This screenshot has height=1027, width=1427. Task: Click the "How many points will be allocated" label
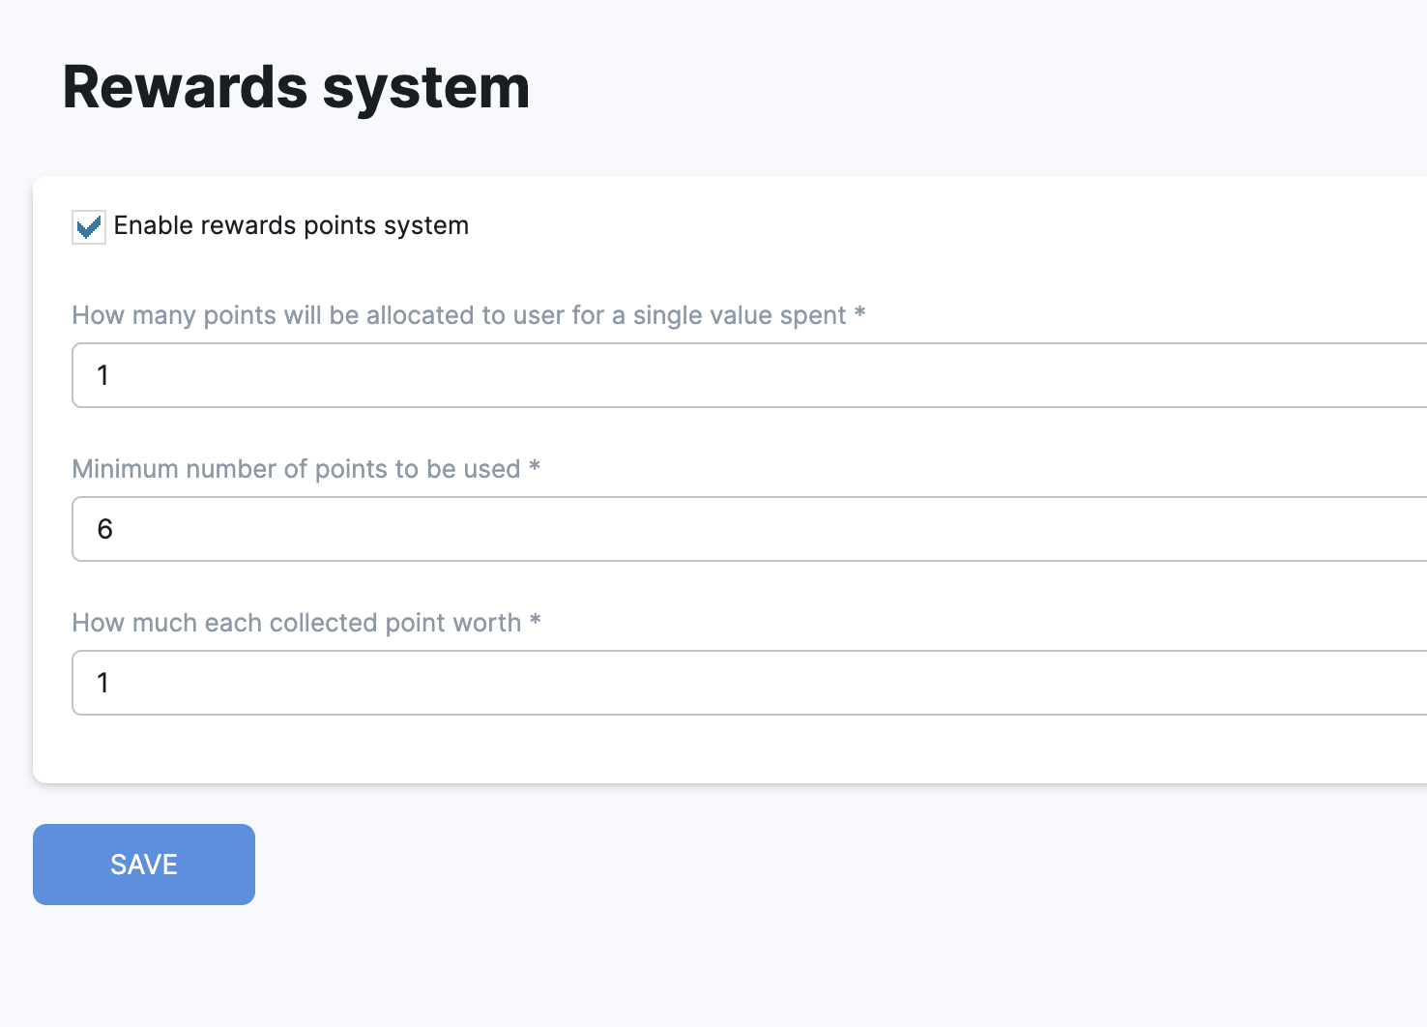pos(458,315)
